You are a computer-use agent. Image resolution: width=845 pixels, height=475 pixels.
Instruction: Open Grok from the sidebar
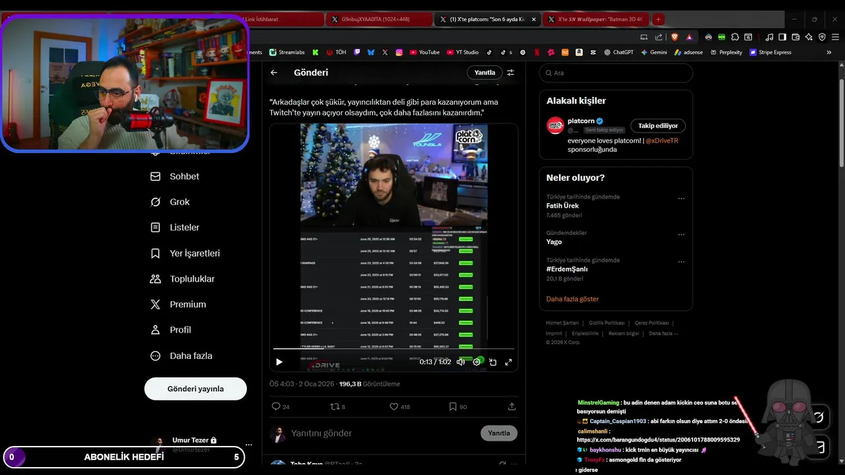tap(170, 202)
